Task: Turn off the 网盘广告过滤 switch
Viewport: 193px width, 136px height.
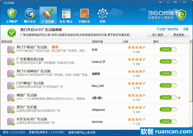Action: tap(168, 97)
